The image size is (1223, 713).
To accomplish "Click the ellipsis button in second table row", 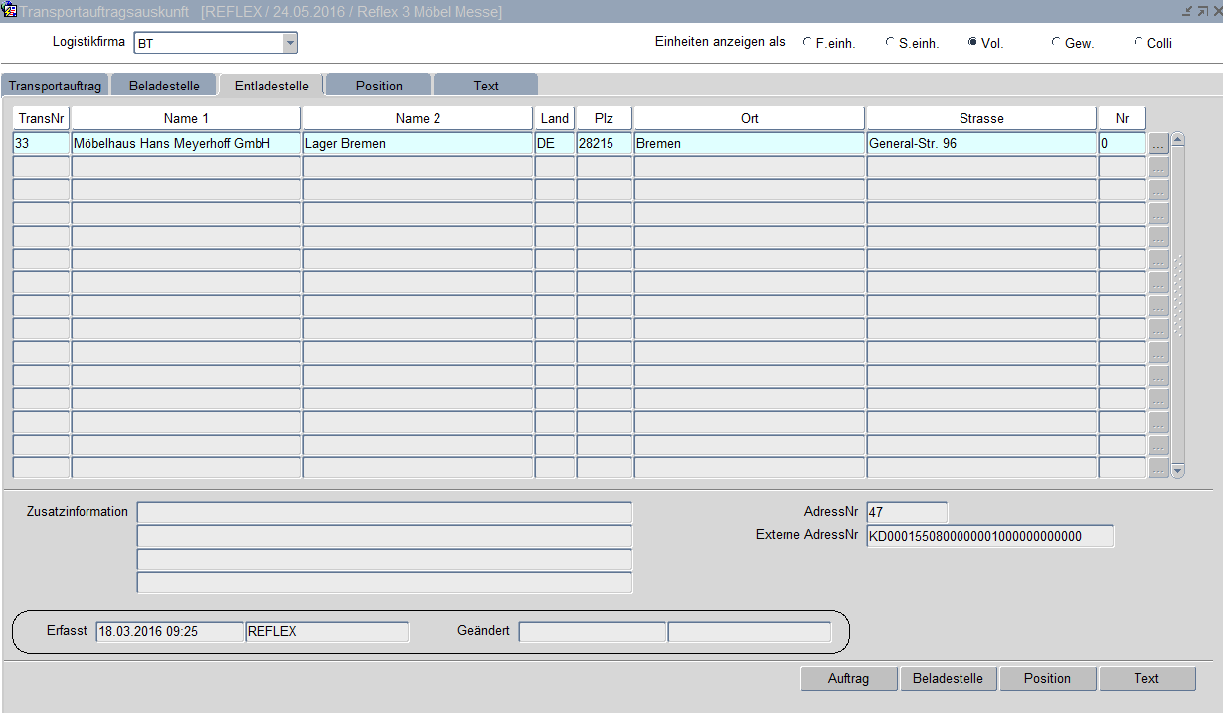I will pyautogui.click(x=1158, y=167).
